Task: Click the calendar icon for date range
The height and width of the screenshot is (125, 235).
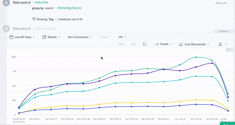Action: click(11, 37)
